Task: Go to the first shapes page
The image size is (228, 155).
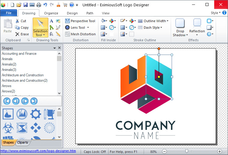Action: pos(7,101)
